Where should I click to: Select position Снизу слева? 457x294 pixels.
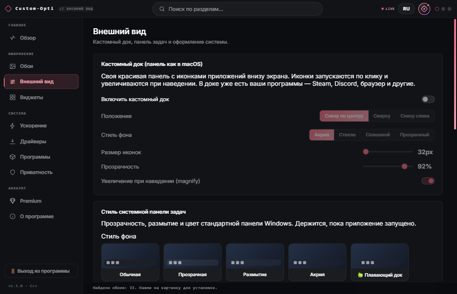tap(415, 116)
